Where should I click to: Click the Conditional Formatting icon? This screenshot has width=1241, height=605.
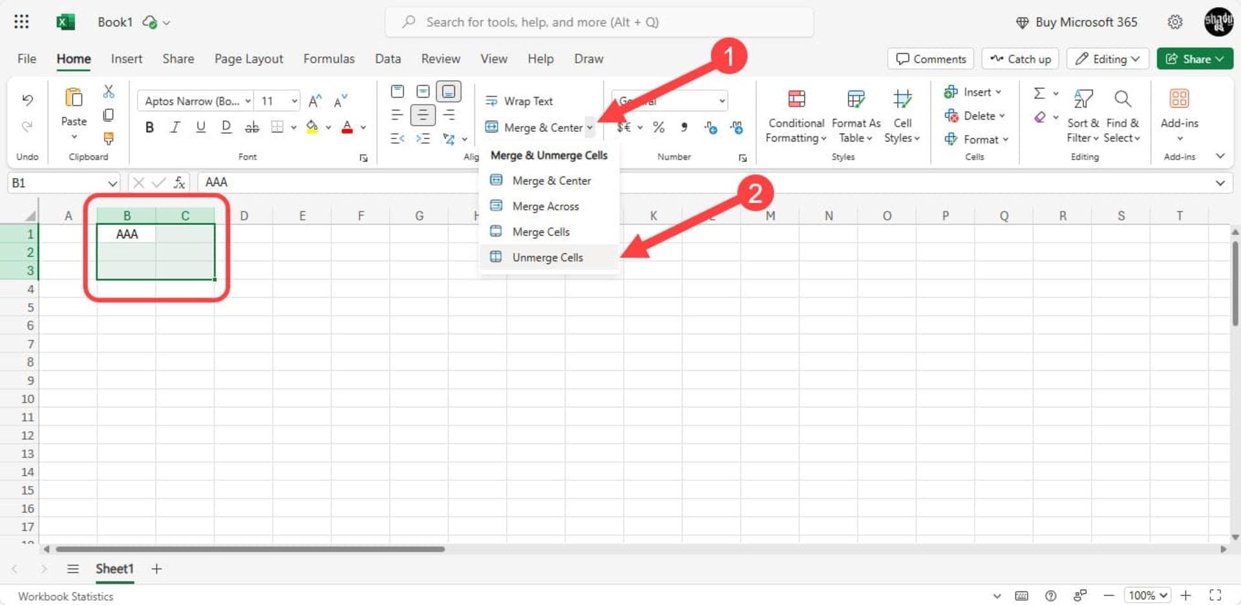tap(796, 99)
